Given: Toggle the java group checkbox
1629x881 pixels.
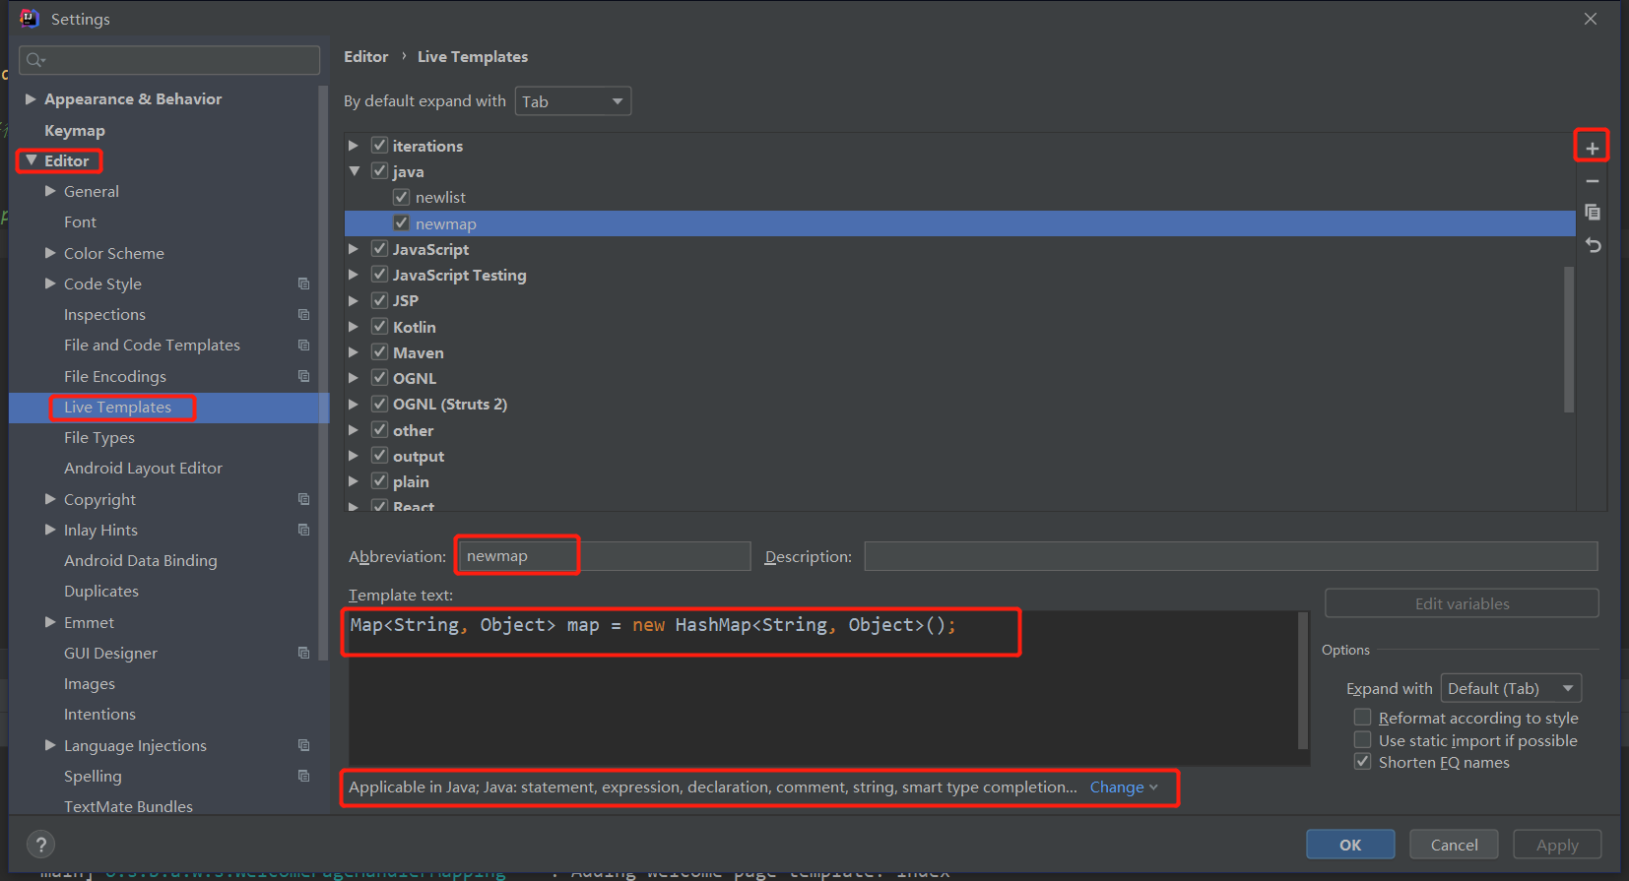Looking at the screenshot, I should pyautogui.click(x=379, y=170).
